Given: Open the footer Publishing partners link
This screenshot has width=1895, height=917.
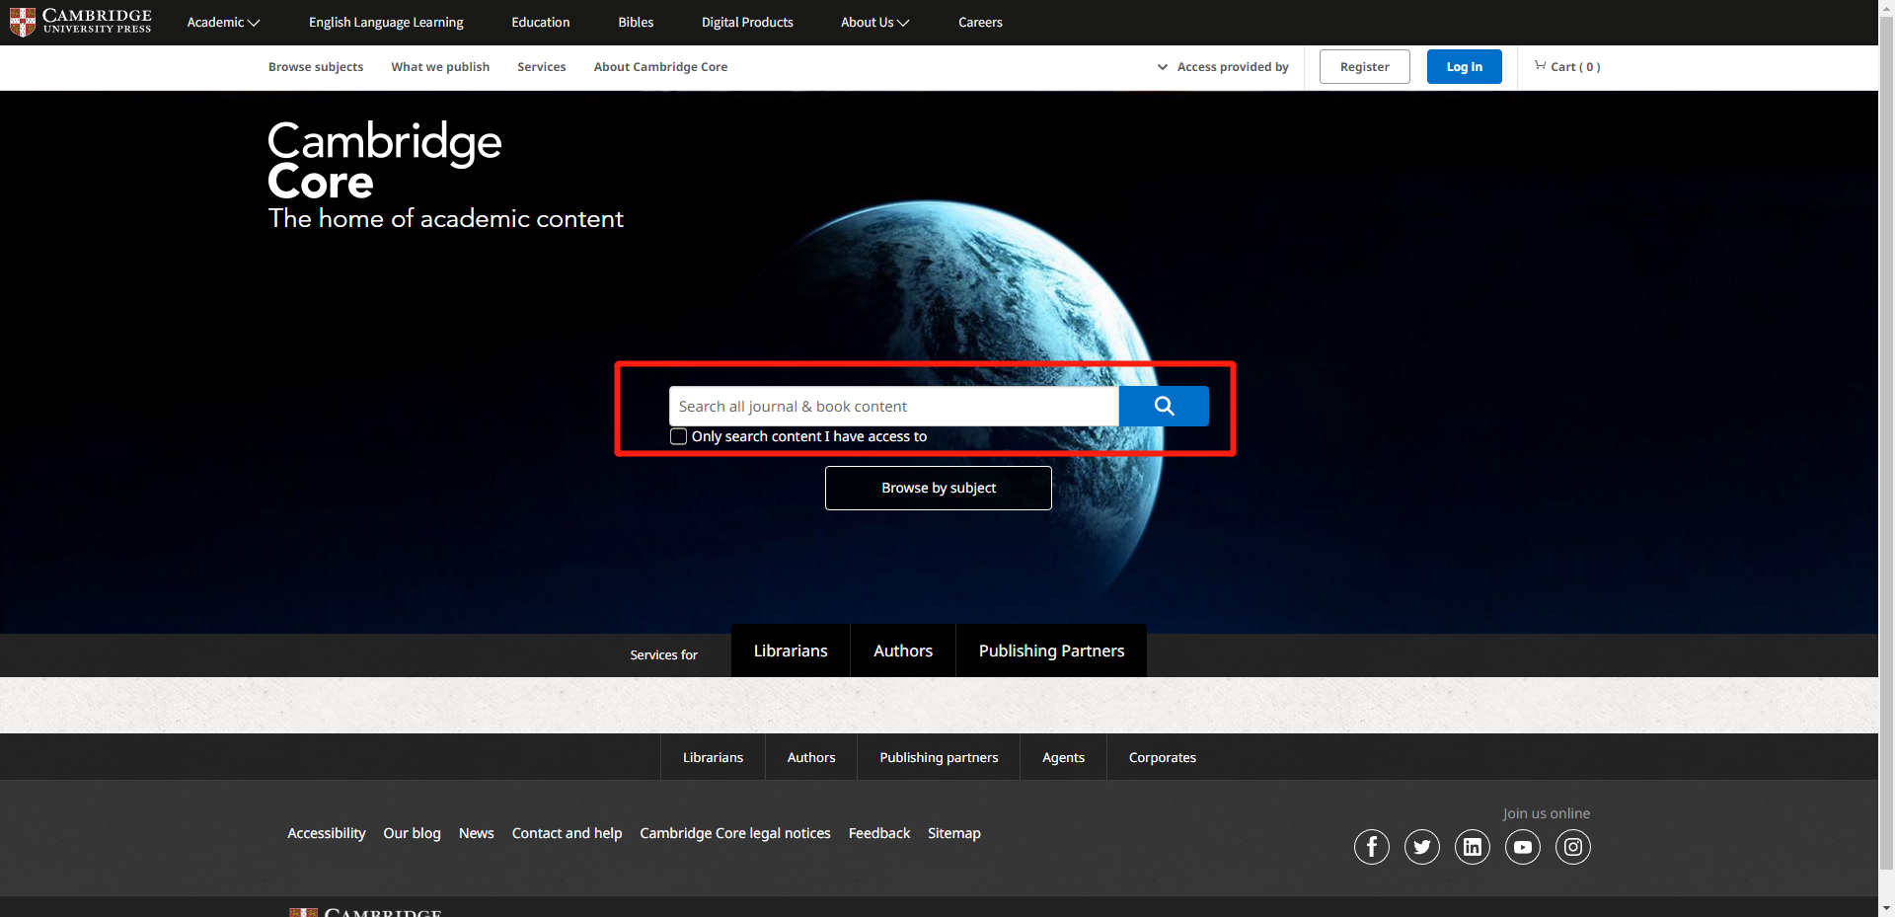Looking at the screenshot, I should coord(939,757).
